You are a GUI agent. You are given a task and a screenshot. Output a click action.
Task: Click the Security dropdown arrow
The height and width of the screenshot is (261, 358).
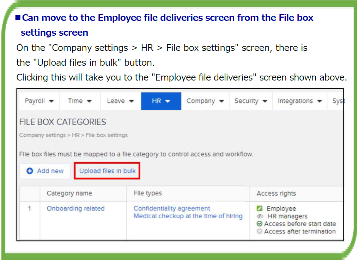pos(265,101)
